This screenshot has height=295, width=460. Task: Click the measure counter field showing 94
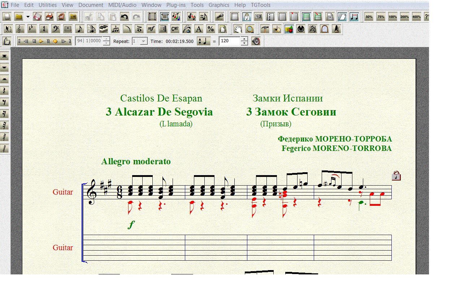click(89, 41)
